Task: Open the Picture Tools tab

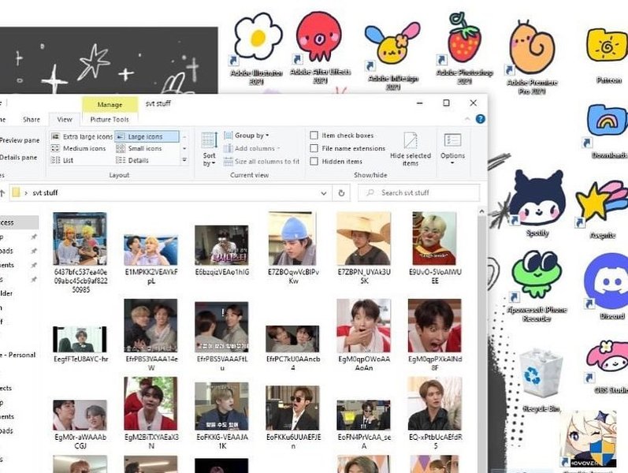Action: (110, 120)
